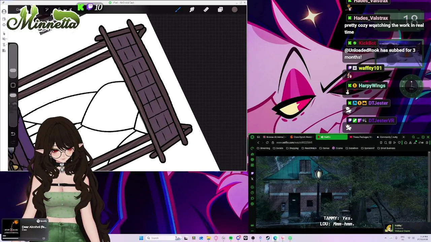This screenshot has width=431, height=242.
Task: Click the taskbar Search box
Action: pyautogui.click(x=164, y=238)
